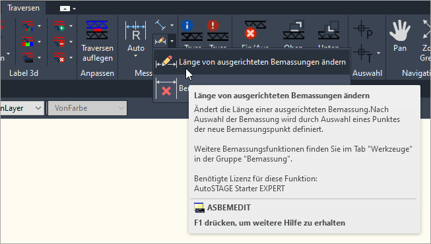Choose the second menu entry with red x

(x=171, y=88)
